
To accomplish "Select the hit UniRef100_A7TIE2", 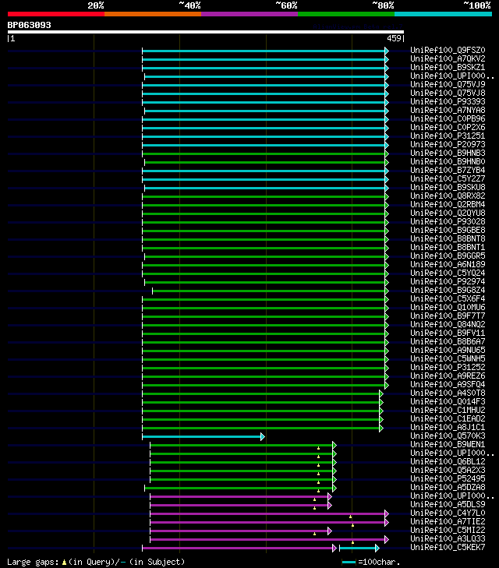I will pyautogui.click(x=448, y=521).
